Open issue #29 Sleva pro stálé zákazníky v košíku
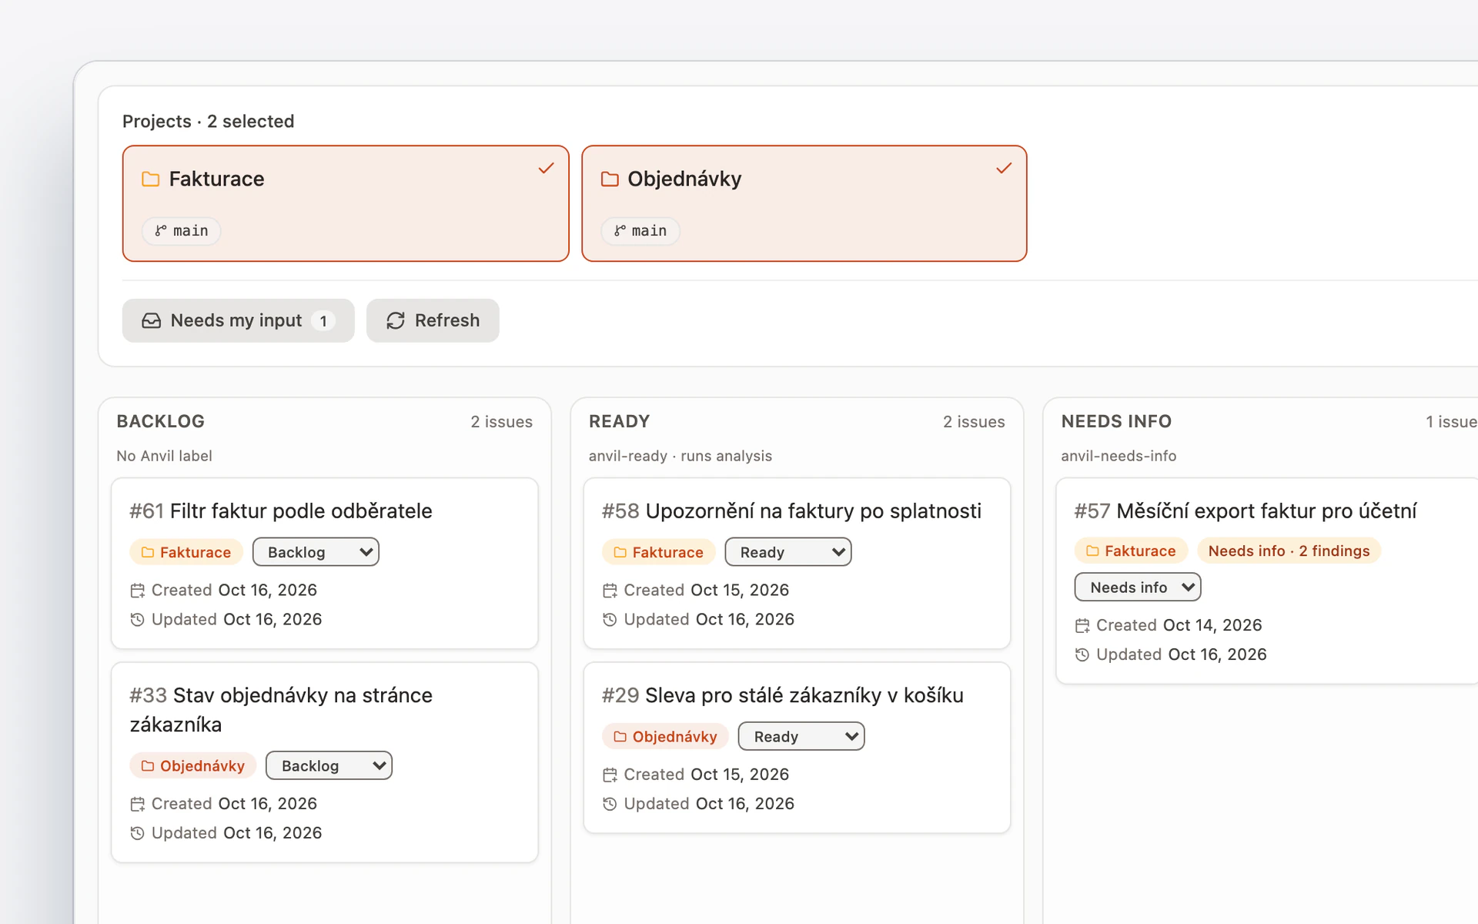1478x924 pixels. pos(783,695)
